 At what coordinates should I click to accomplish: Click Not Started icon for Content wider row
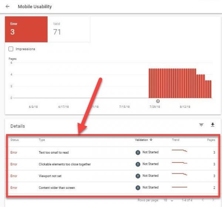(138, 188)
